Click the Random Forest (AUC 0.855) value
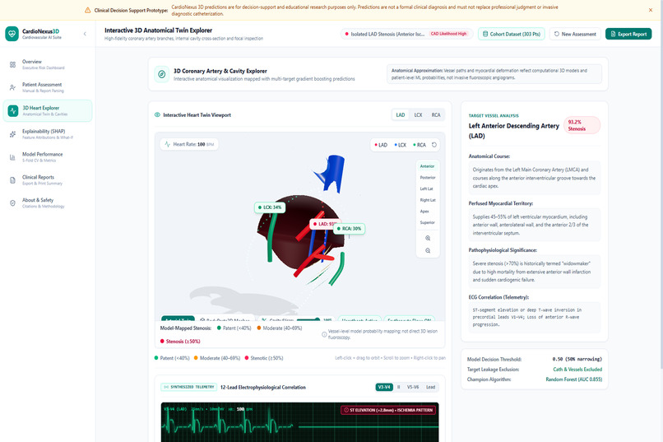The height and width of the screenshot is (442, 663). pos(574,379)
